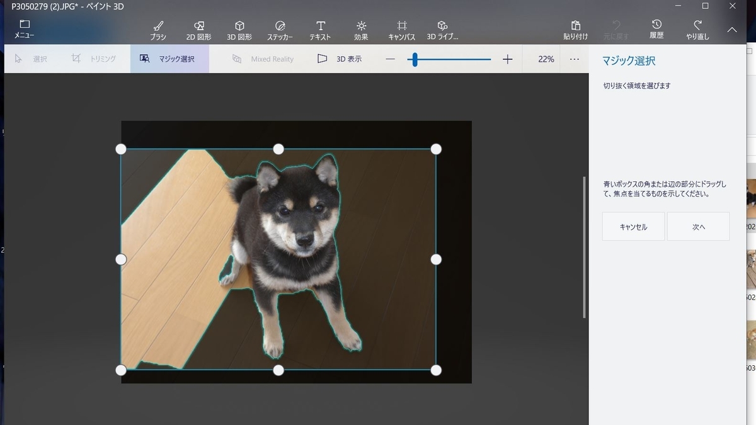The height and width of the screenshot is (425, 756).
Task: Open the three-dots more options menu
Action: coord(574,59)
